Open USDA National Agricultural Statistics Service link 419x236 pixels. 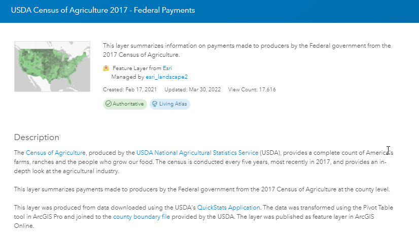pos(197,152)
